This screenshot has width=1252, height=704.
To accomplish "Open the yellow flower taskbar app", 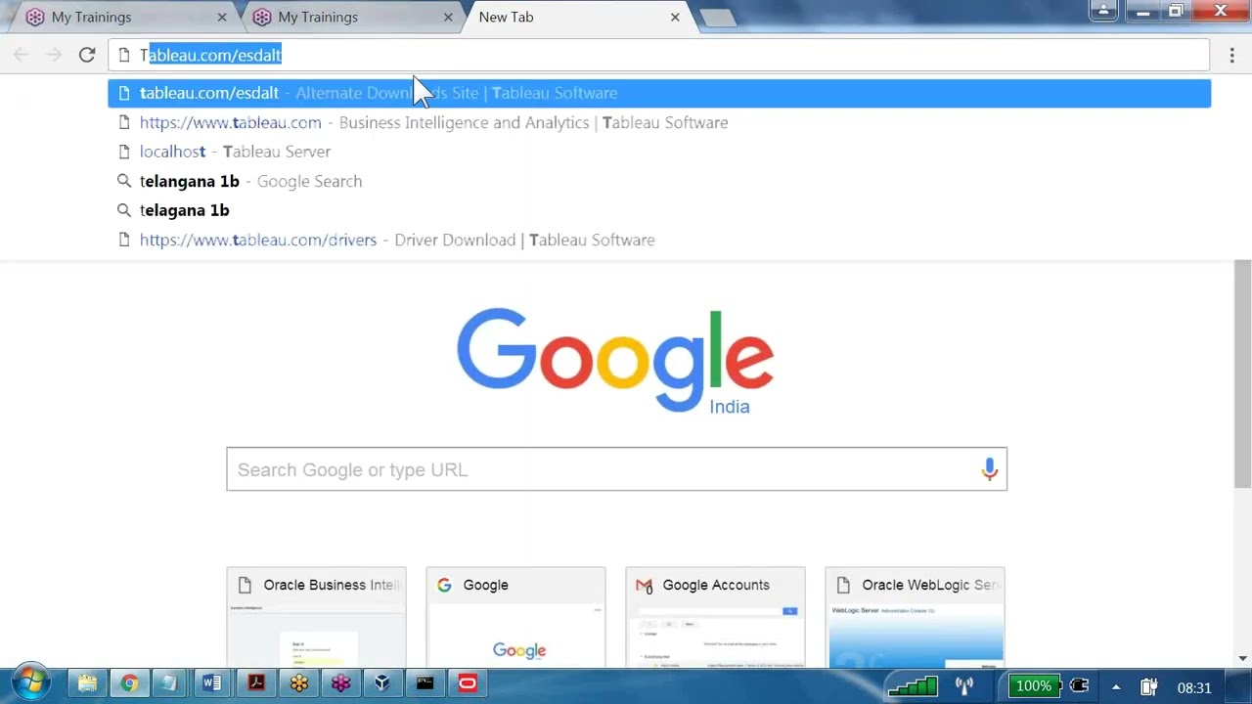I will coord(299,683).
